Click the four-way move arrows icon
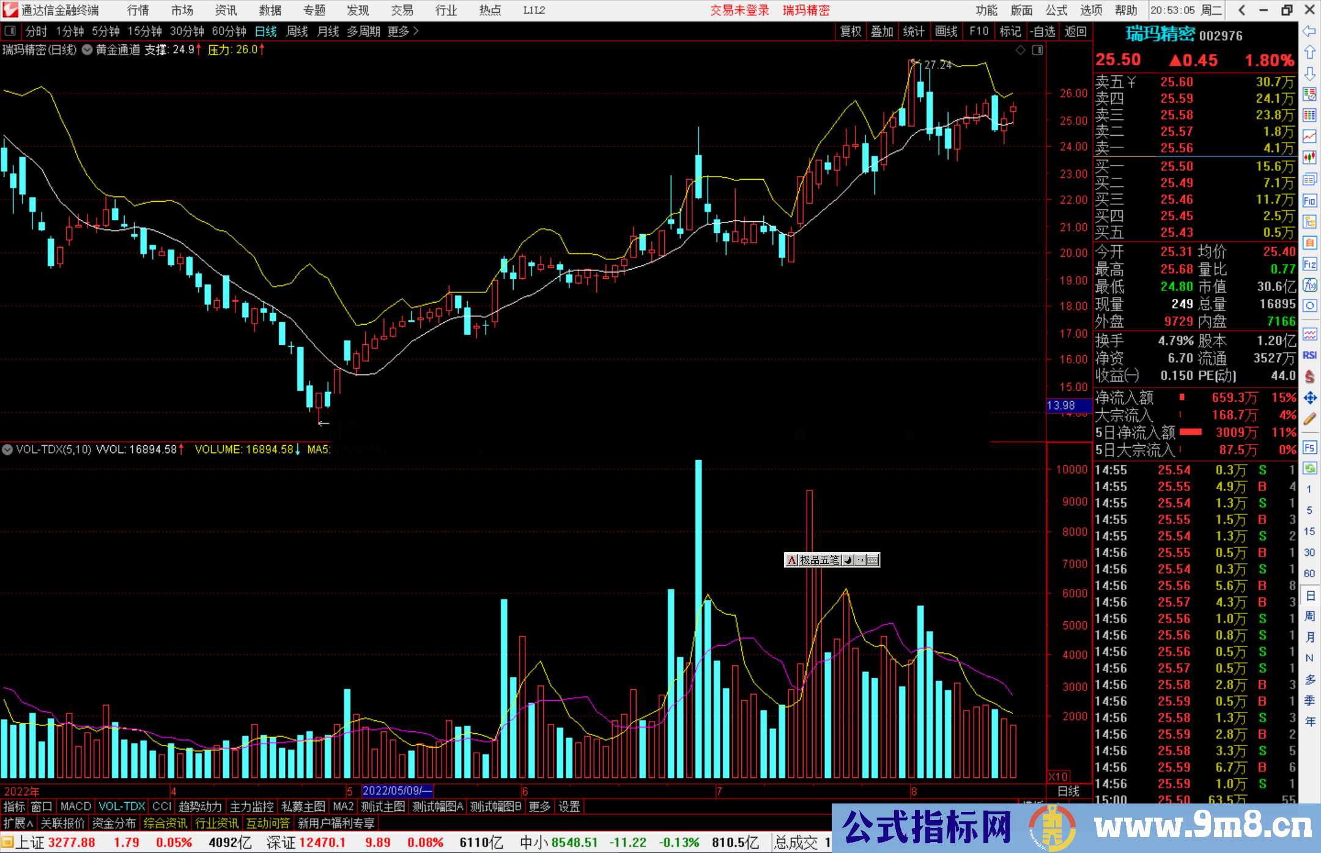Viewport: 1321px width, 853px height. [1309, 398]
